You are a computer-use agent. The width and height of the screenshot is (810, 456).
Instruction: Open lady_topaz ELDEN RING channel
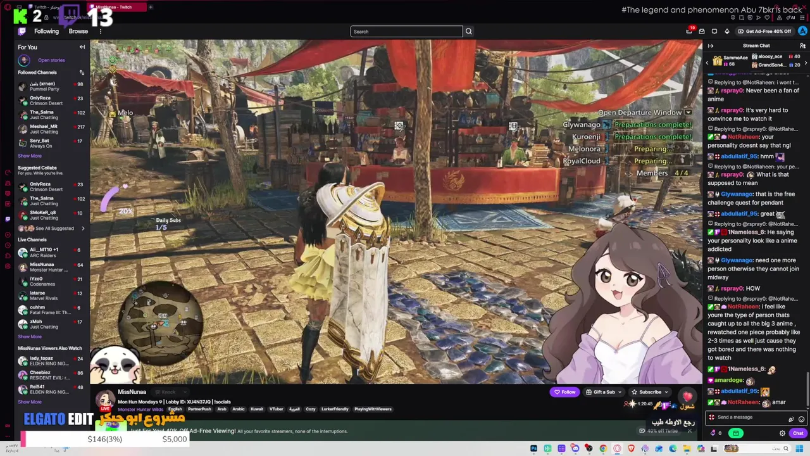[51, 361]
